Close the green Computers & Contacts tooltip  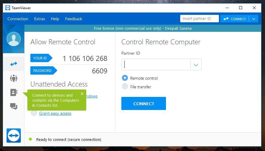click(x=82, y=94)
